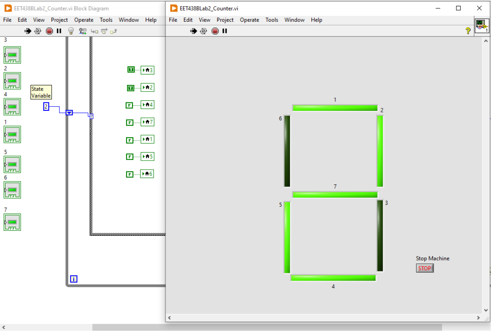Select segment indicator 7 on the display
Screen dimensions: 492x332
pyautogui.click(x=334, y=194)
